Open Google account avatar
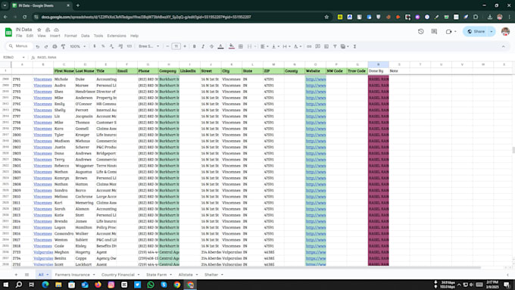515x290 pixels. (x=505, y=32)
